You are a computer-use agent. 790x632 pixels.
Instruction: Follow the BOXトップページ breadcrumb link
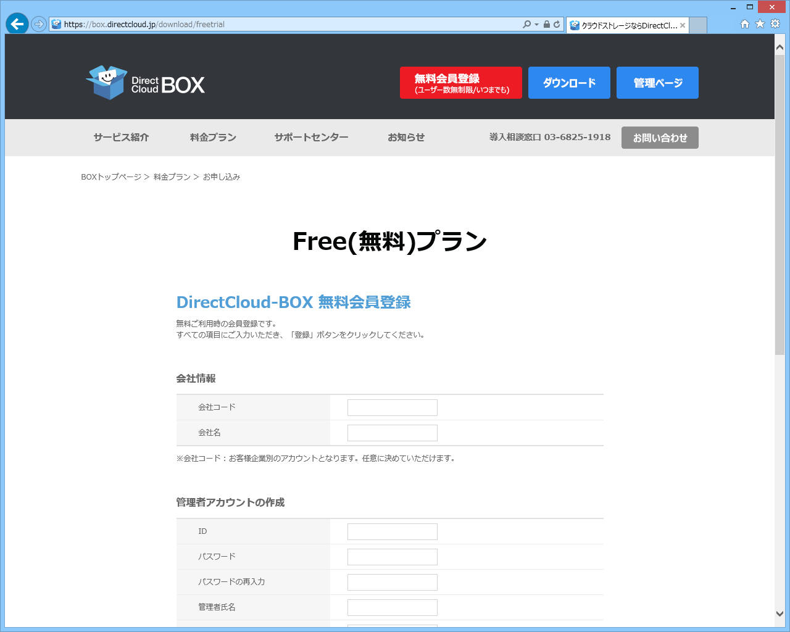pos(110,177)
